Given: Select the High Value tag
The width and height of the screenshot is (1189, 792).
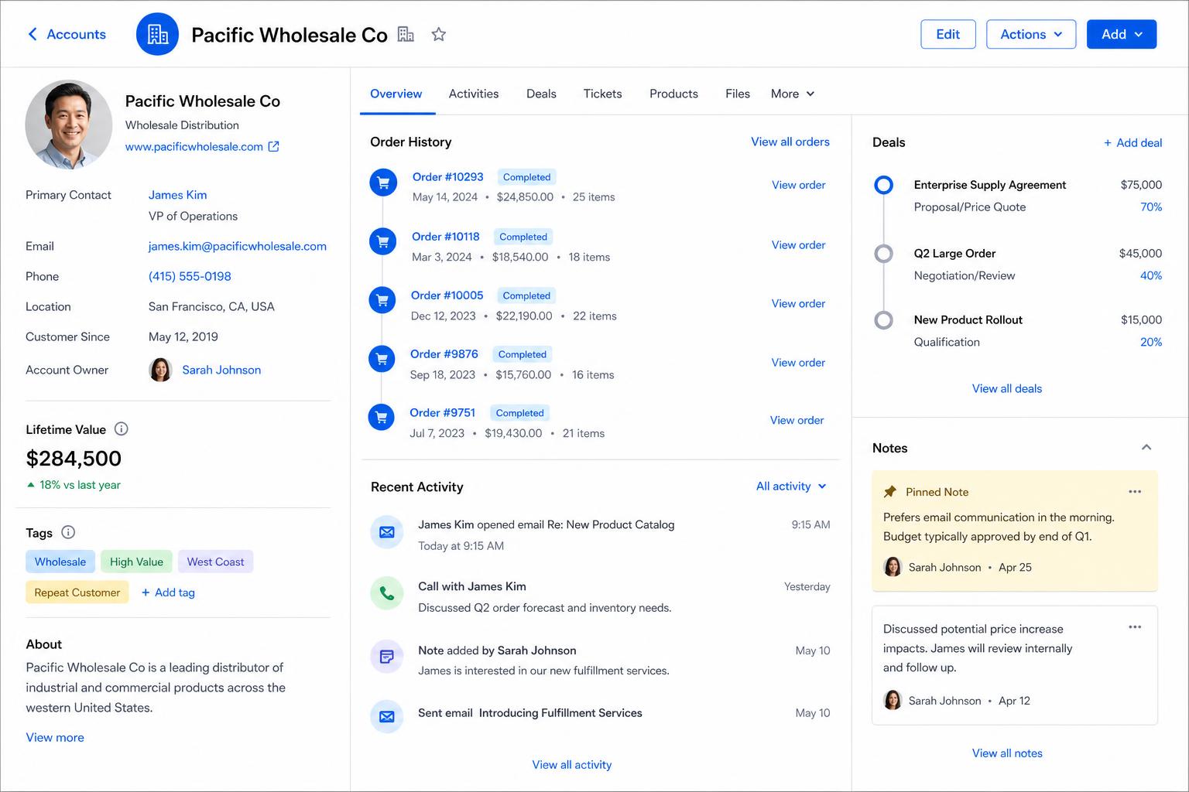Looking at the screenshot, I should point(136,562).
